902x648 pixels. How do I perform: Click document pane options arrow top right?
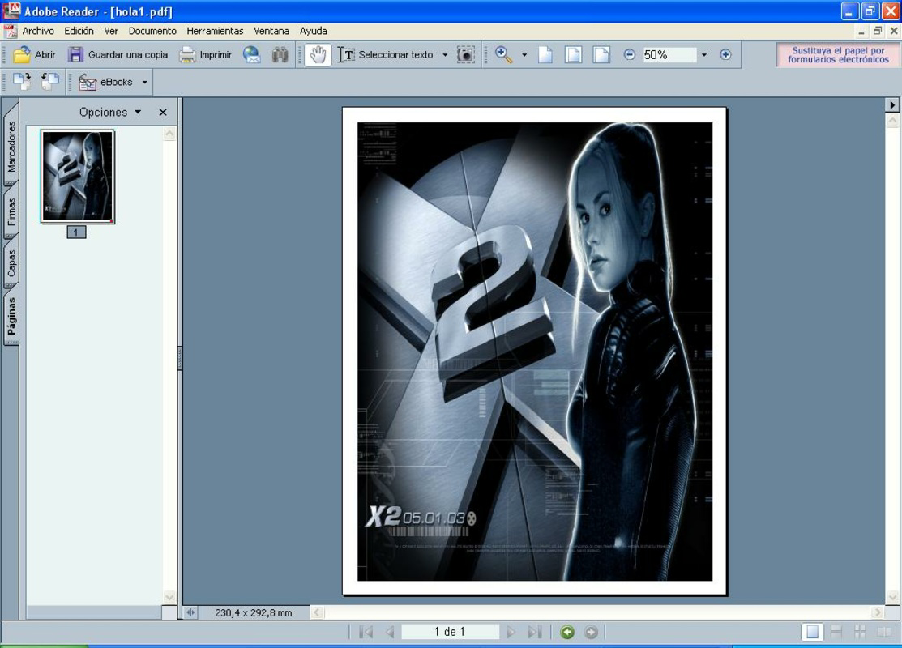[x=891, y=104]
